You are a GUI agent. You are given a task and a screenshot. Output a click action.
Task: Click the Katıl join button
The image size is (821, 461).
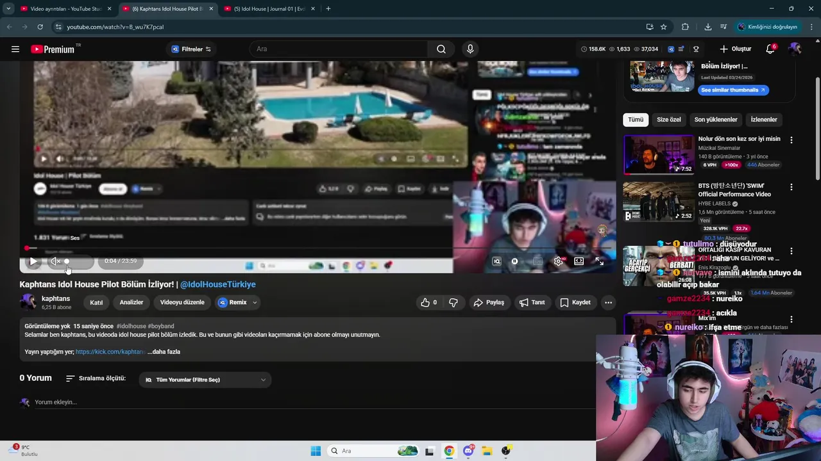pos(96,302)
